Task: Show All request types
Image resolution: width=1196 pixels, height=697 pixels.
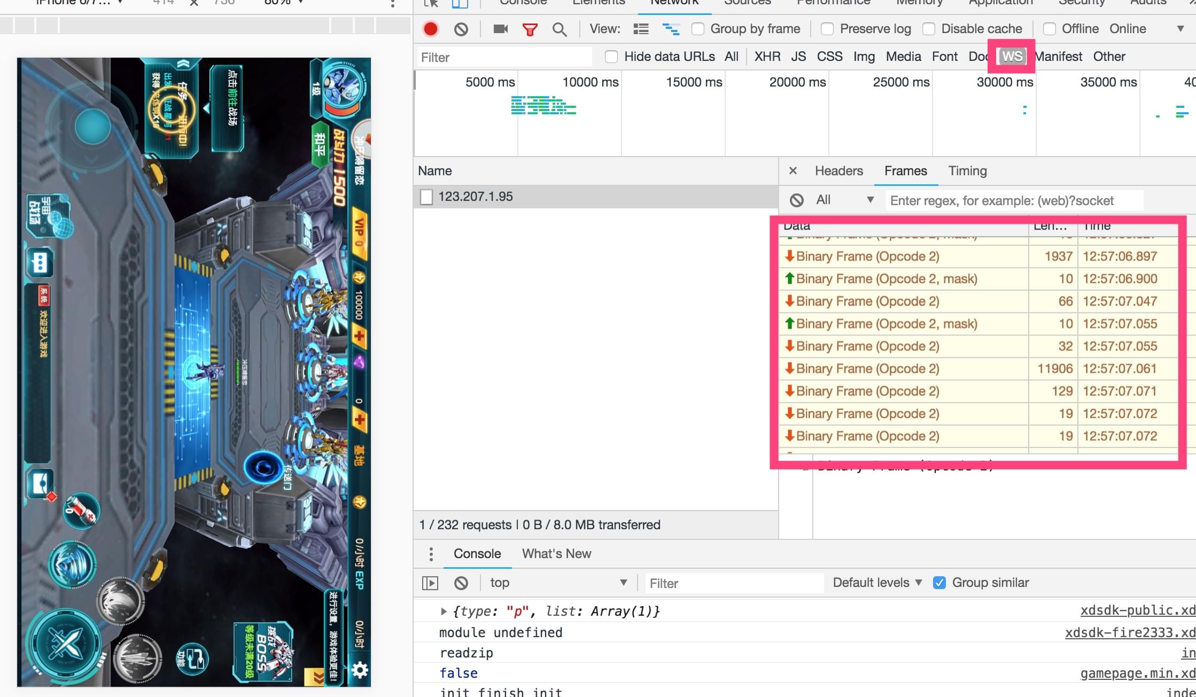Action: (731, 57)
